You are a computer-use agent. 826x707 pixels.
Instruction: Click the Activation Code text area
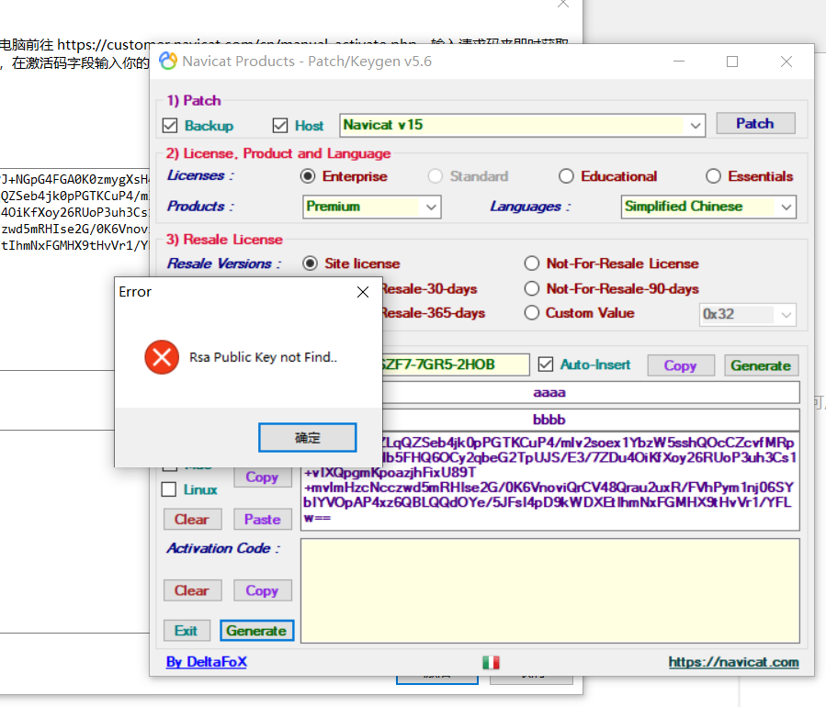click(x=550, y=590)
